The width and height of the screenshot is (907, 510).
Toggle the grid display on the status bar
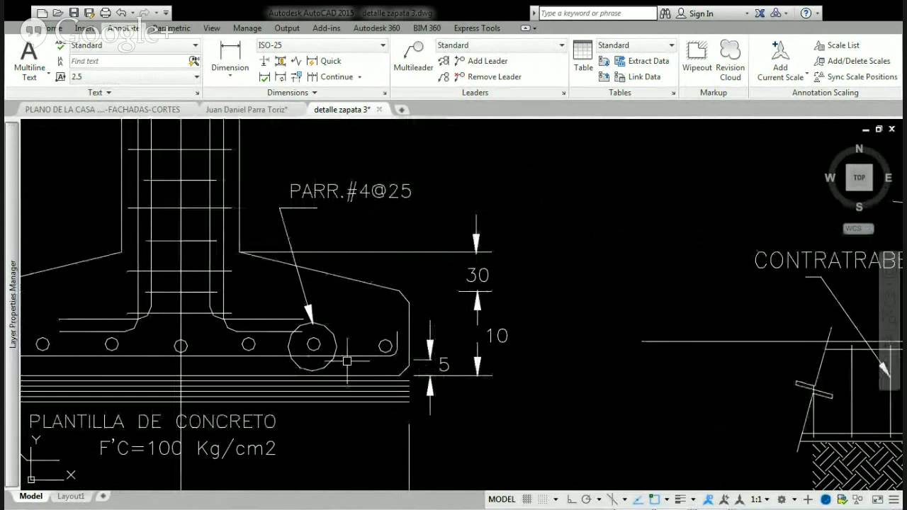(x=526, y=499)
